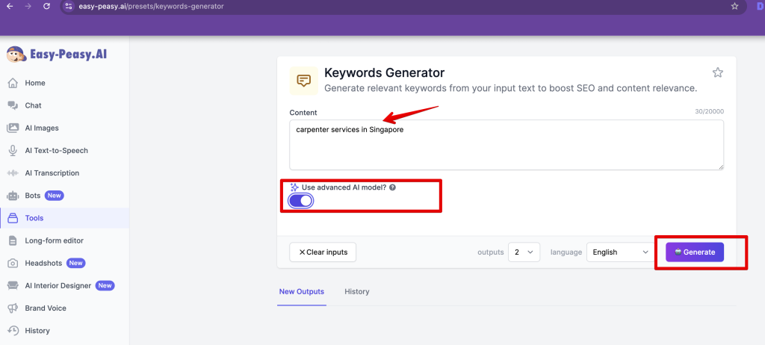Click the Home icon in sidebar
The width and height of the screenshot is (765, 345).
(x=13, y=83)
